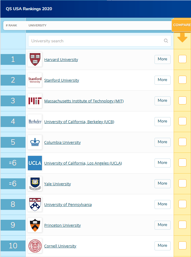Click the UNIVERSITY column header
This screenshot has width=191, height=257.
tap(37, 26)
